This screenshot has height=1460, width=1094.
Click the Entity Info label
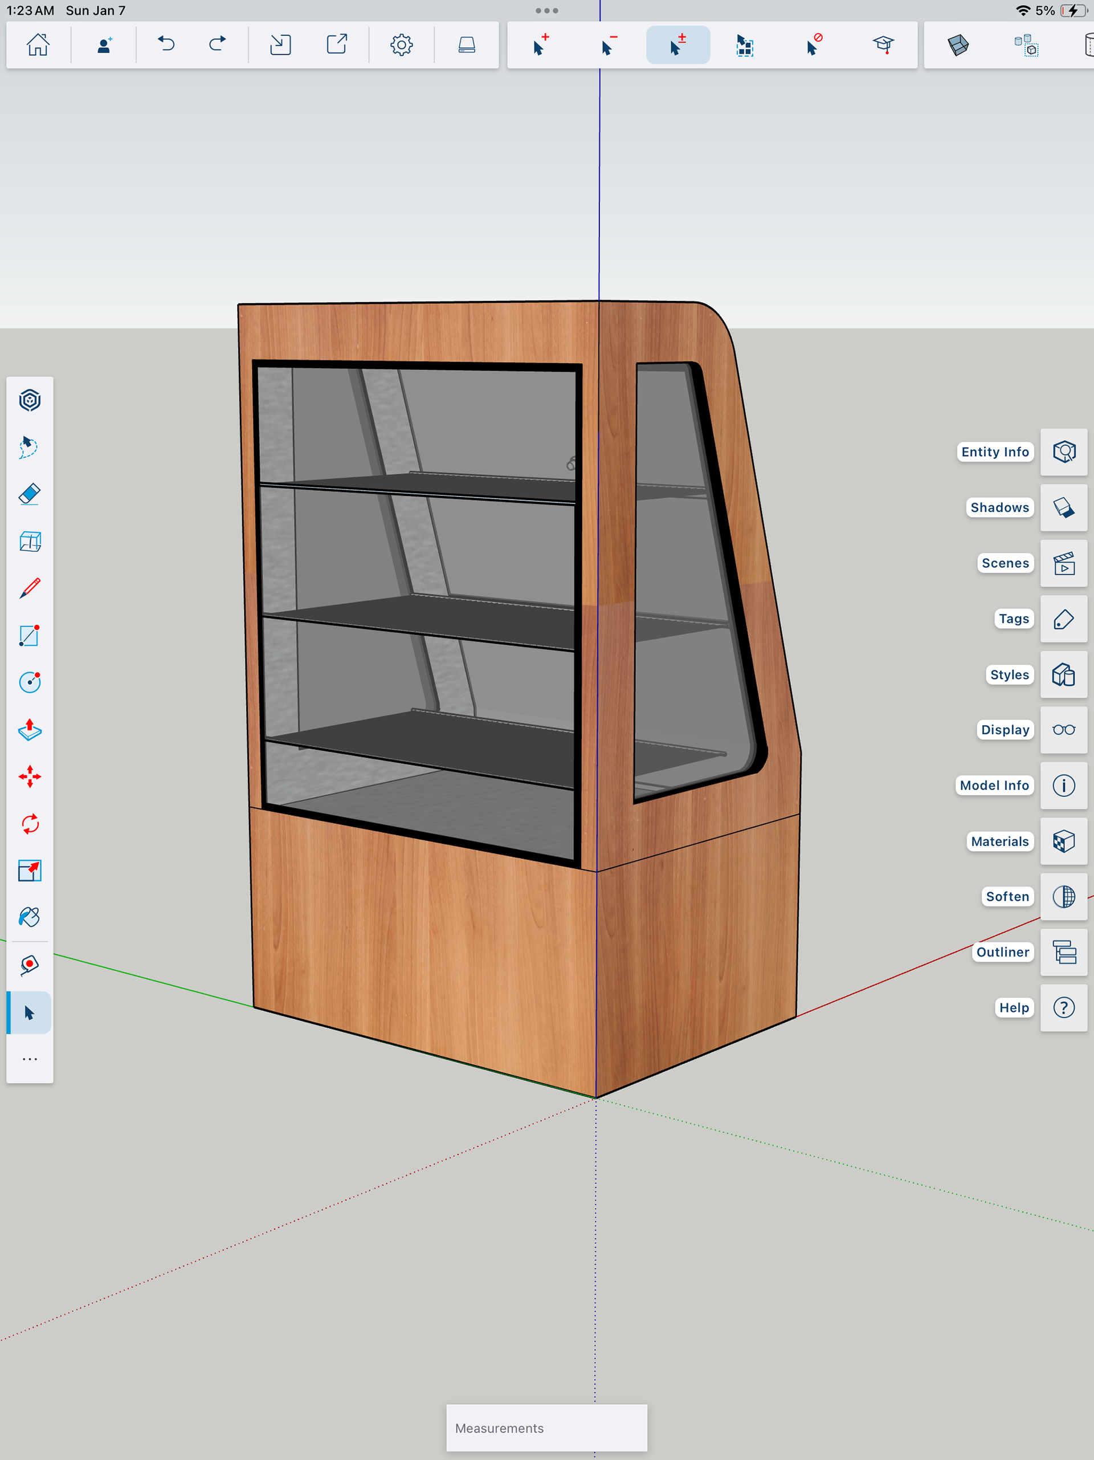click(994, 452)
